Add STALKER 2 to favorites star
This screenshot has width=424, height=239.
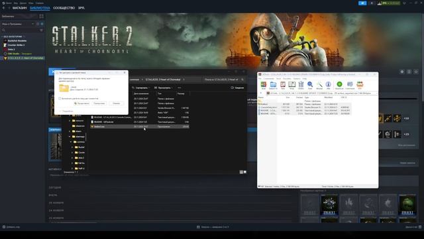click(x=416, y=72)
